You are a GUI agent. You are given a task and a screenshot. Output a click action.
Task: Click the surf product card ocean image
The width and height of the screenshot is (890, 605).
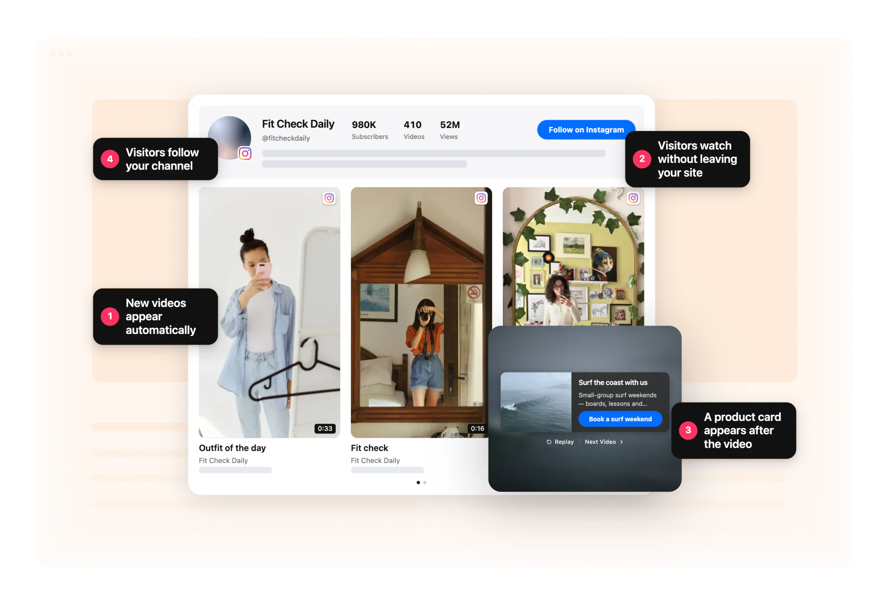point(536,402)
